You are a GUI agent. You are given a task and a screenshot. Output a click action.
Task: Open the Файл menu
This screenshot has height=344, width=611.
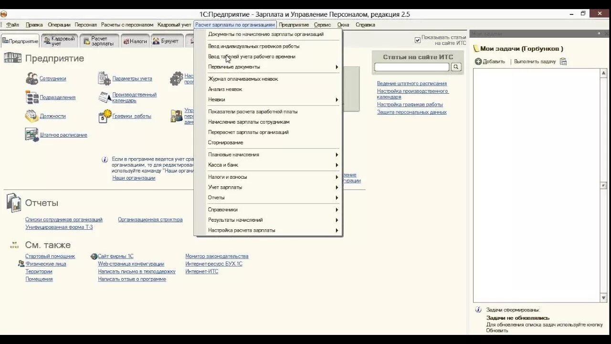click(12, 25)
